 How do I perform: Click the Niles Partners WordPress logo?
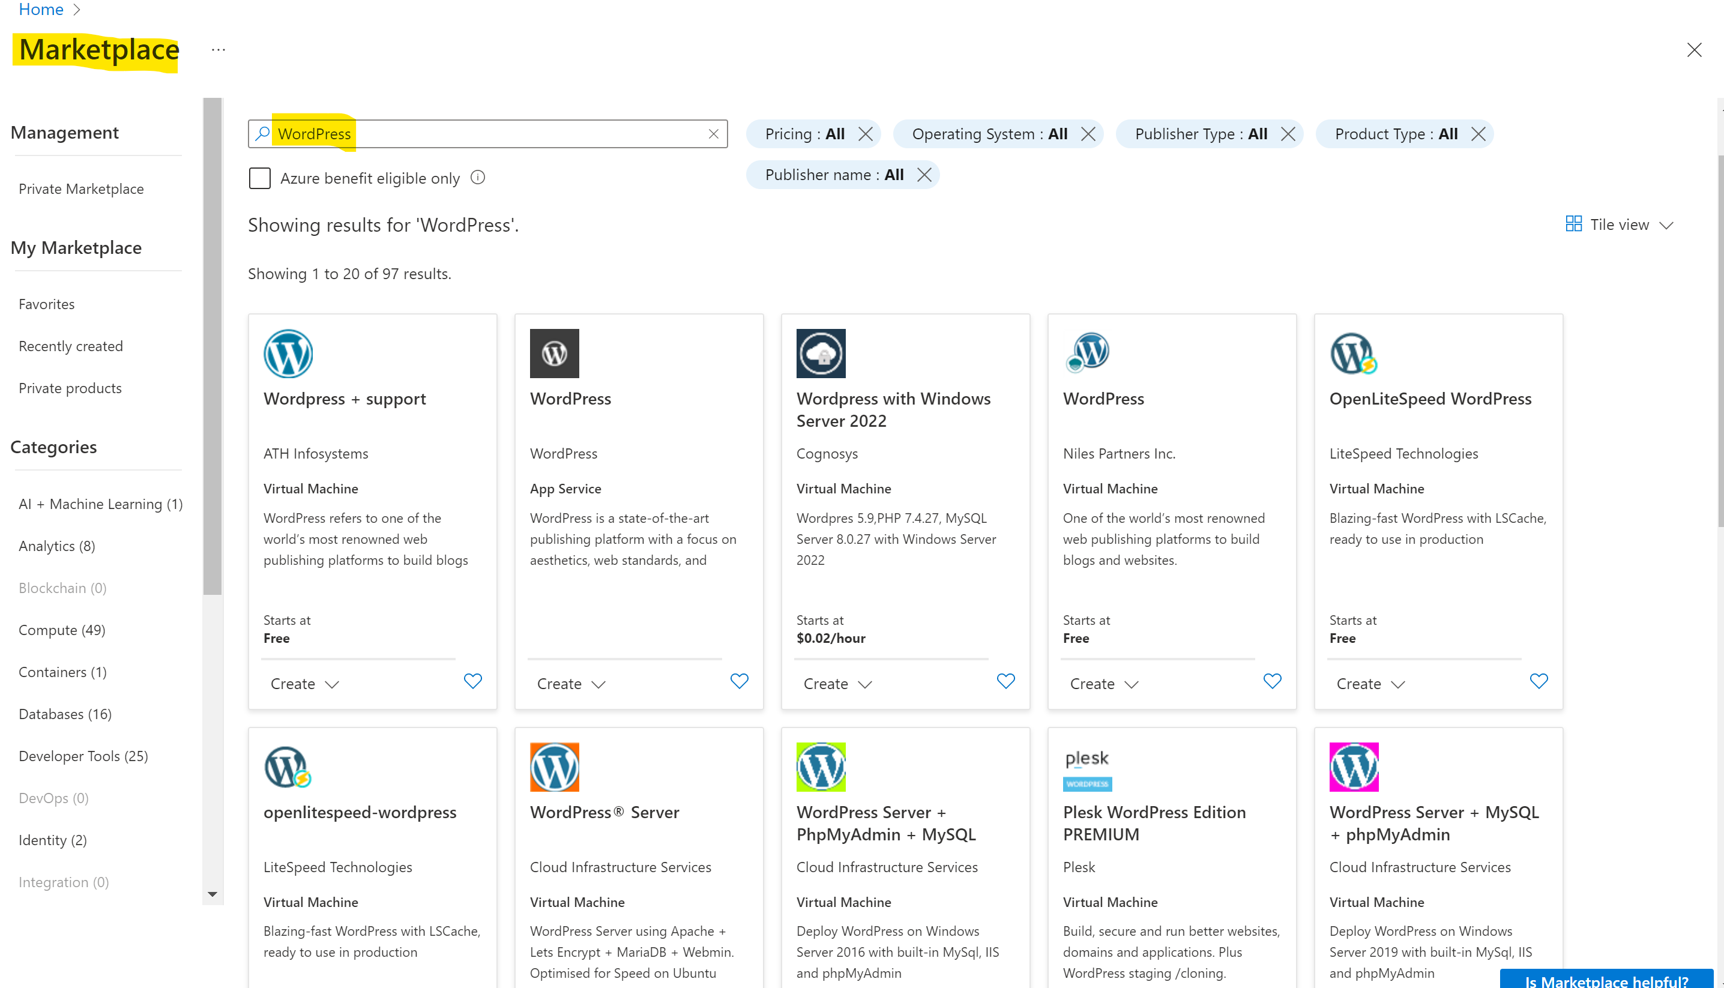(x=1088, y=354)
